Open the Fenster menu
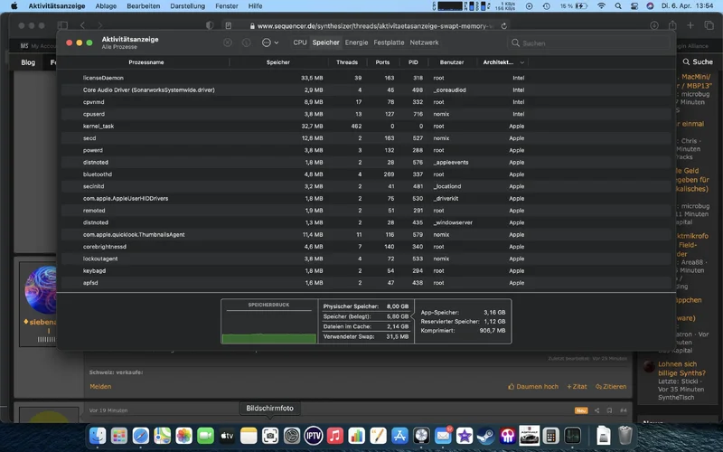This screenshot has height=452, width=723. pos(226,5)
